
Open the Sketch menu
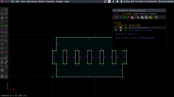[x=41, y=2]
